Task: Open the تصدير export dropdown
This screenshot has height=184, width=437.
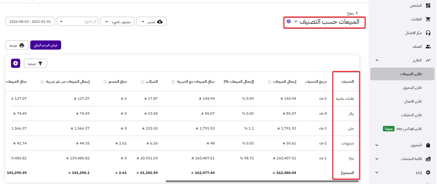Action: pyautogui.click(x=151, y=22)
